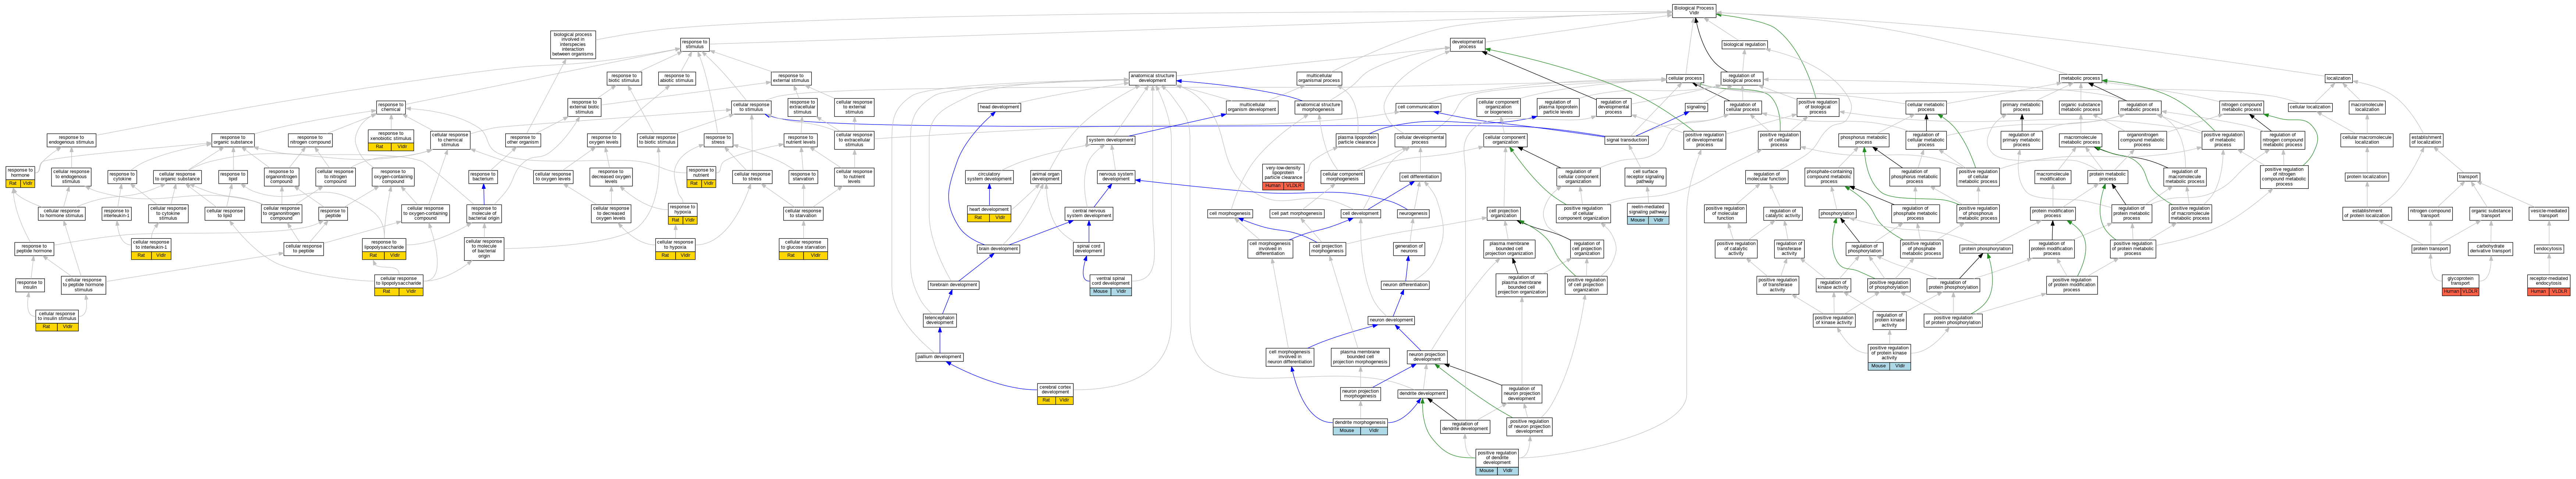Viewport: 2576px width, 479px height.
Task: Click the 'cellular response to insulin stimulus' node
Action: pyautogui.click(x=57, y=320)
